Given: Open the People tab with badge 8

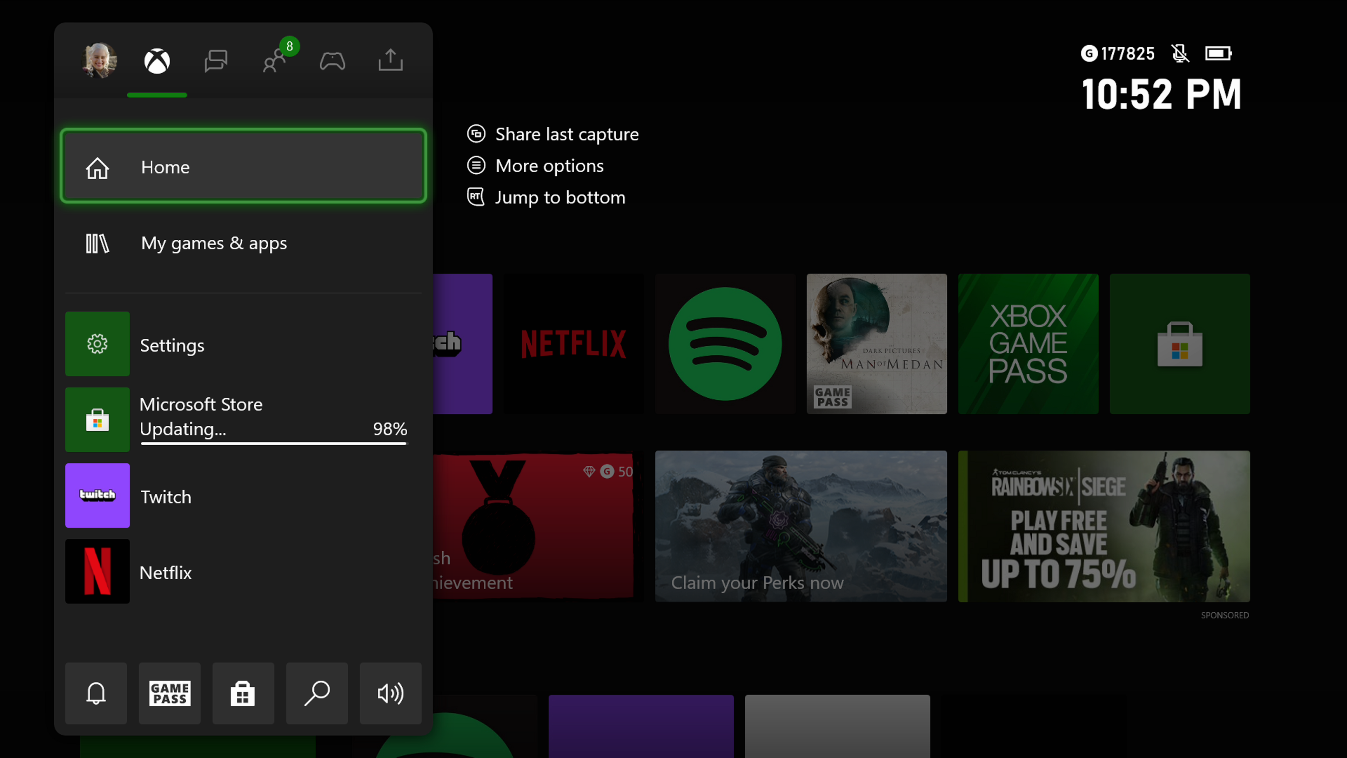Looking at the screenshot, I should [x=275, y=61].
